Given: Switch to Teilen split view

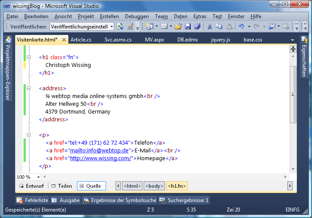Looking at the screenshot, I should [x=61, y=186].
